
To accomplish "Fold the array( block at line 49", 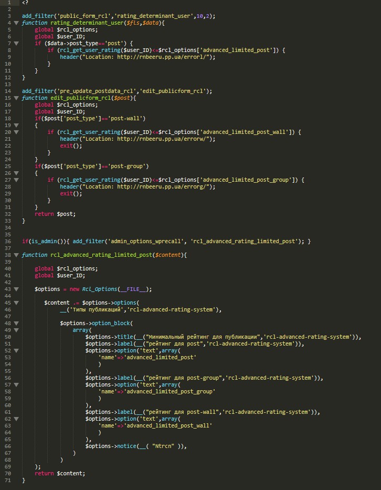I will click(x=16, y=330).
